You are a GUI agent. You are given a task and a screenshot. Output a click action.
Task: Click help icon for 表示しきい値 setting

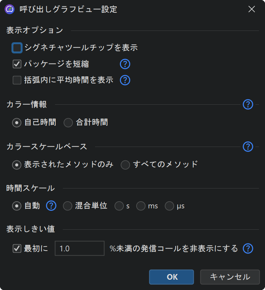[248, 248]
